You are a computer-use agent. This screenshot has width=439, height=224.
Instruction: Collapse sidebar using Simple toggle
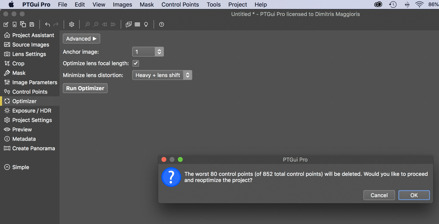point(17,167)
